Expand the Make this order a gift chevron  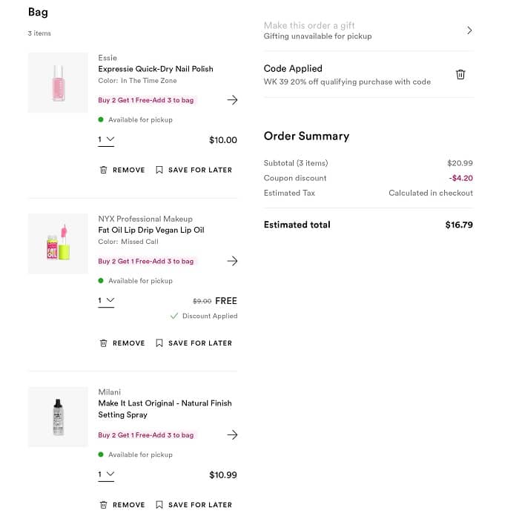pyautogui.click(x=469, y=30)
